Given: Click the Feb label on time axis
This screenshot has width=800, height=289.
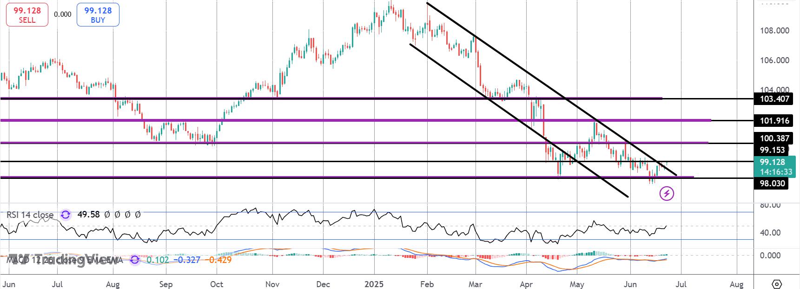Looking at the screenshot, I should (427, 284).
